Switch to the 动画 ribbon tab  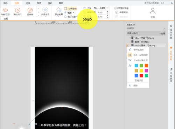(17, 3)
